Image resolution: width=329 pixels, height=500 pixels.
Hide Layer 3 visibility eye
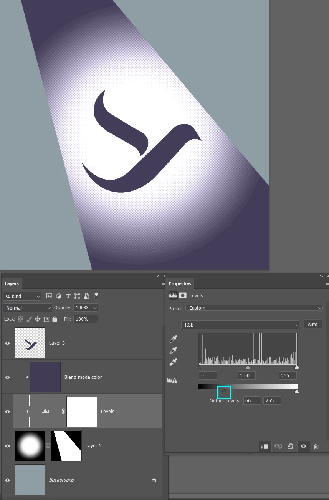pos(7,343)
